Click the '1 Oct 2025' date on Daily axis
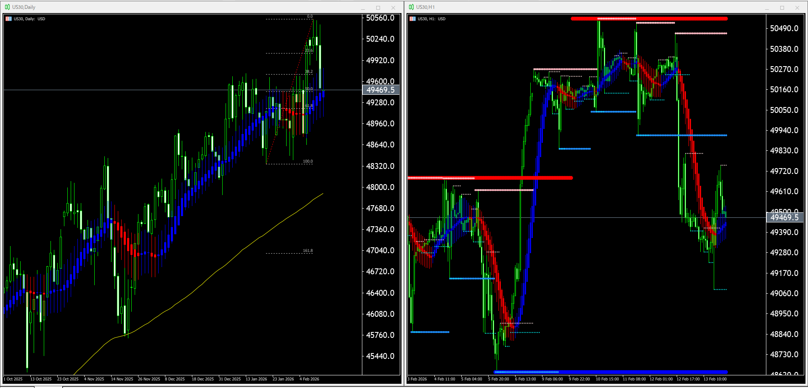Viewport: 808px width, 388px height. (x=13, y=379)
